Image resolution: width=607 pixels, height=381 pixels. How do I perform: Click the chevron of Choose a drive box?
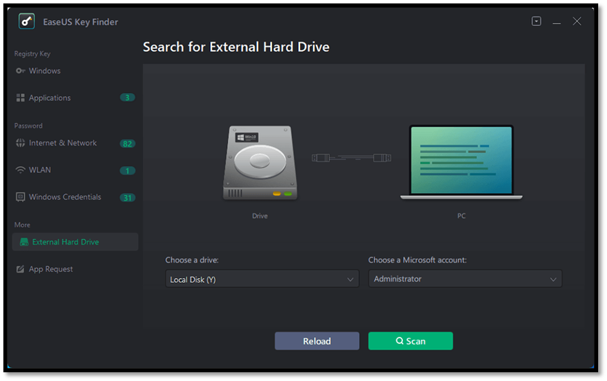tap(350, 279)
